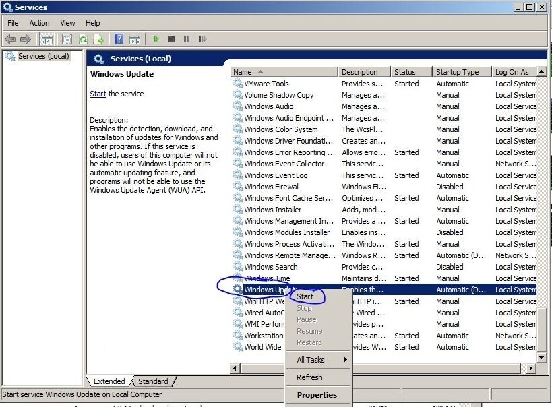Choose Start from the context menu
Screen dimensions: 552x407
[x=306, y=296]
